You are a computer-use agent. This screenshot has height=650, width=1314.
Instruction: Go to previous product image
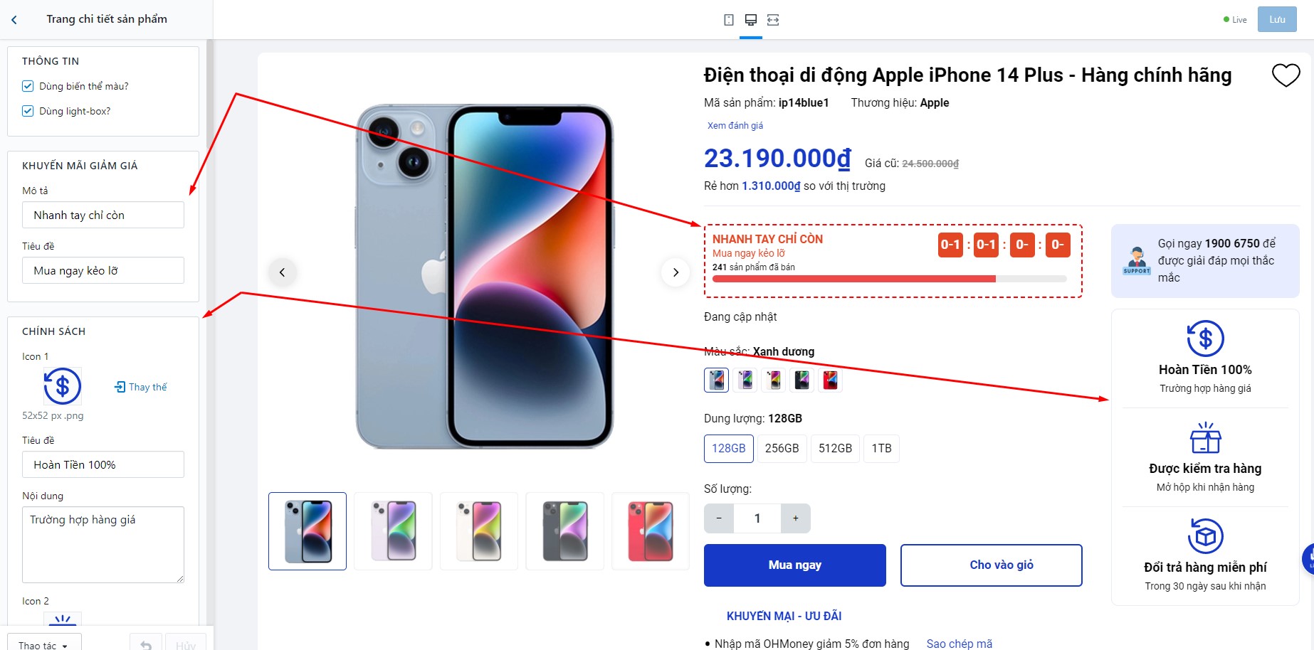(x=283, y=272)
